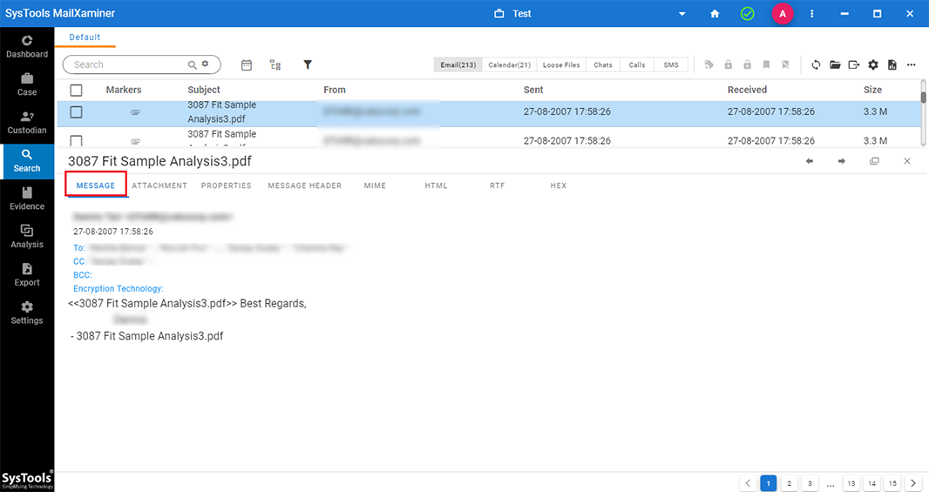
Task: Open the Analysis section
Action: tap(27, 237)
